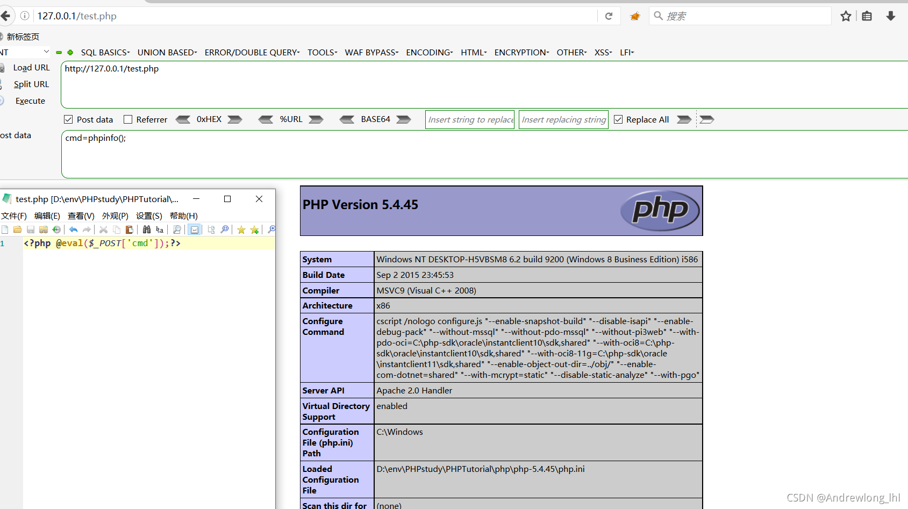Click the New file icon in Notepad2
The height and width of the screenshot is (509, 908).
click(5, 230)
